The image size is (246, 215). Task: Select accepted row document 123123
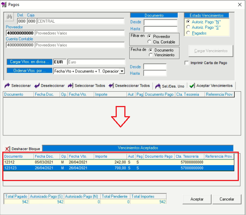pos(119,168)
